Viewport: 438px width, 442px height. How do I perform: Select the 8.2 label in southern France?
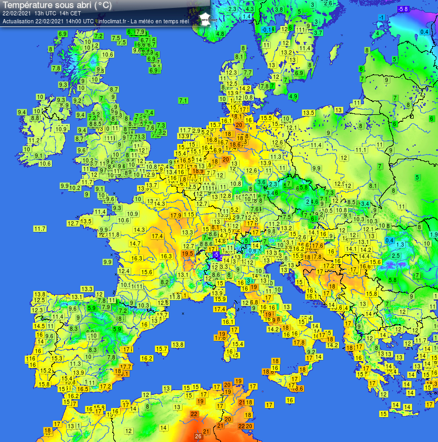(x=165, y=282)
